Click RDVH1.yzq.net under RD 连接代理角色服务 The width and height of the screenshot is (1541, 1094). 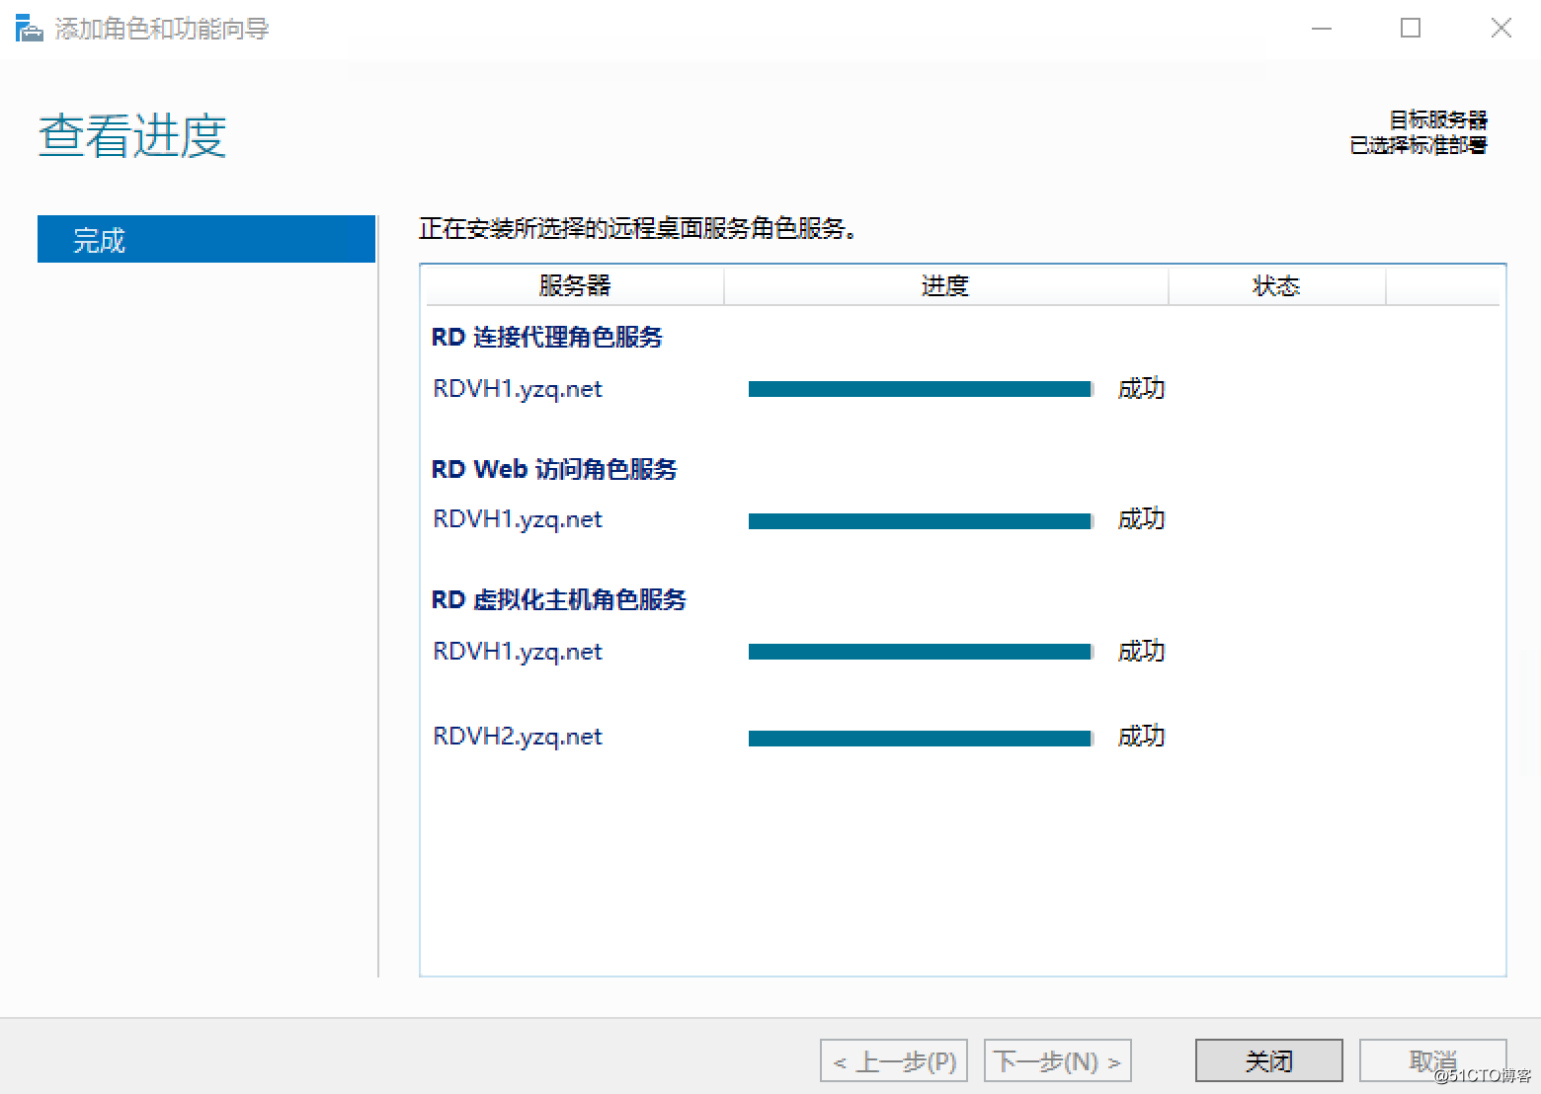click(518, 389)
